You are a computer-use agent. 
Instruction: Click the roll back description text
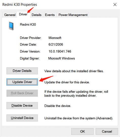click(x=76, y=94)
